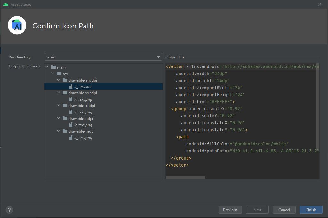Image resolution: width=328 pixels, height=218 pixels.
Task: Collapse the drawable-xxhdpi node
Action: click(59, 93)
